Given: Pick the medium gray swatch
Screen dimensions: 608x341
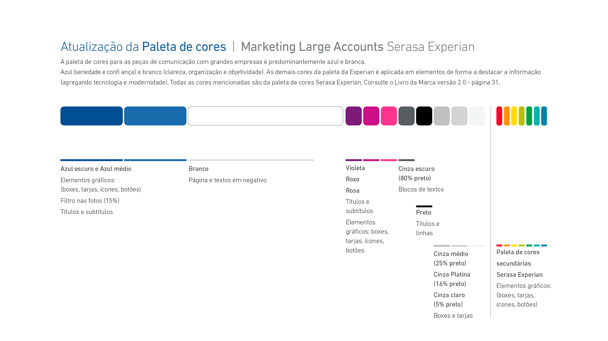Looking at the screenshot, I should click(x=442, y=116).
